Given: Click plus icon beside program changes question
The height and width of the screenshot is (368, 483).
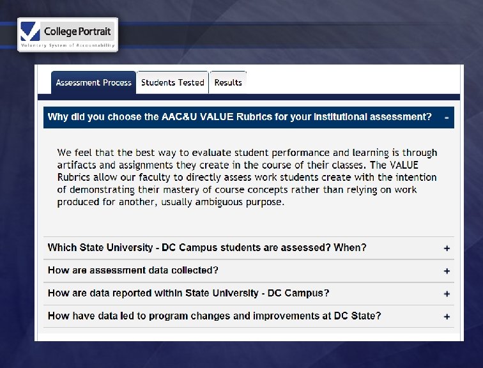Looking at the screenshot, I should tap(447, 316).
